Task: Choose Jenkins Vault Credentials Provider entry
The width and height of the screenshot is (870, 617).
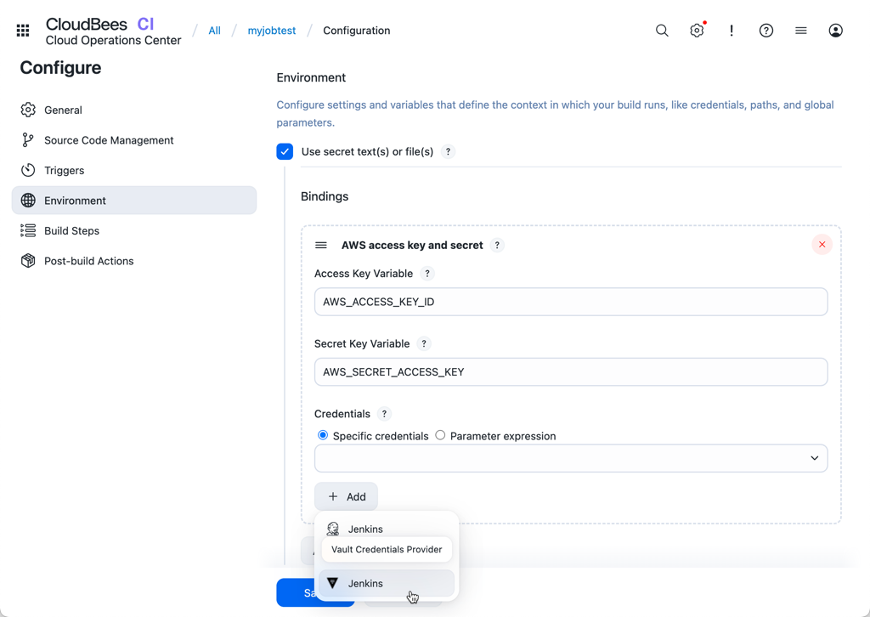Action: (387, 583)
